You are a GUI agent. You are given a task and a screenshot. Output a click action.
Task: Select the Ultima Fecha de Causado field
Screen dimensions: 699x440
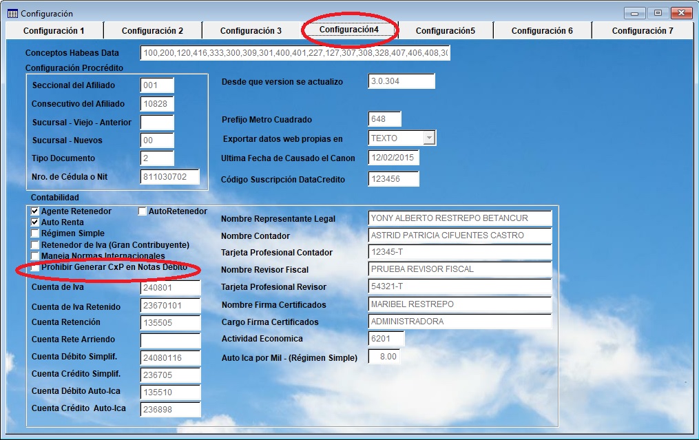coord(394,158)
